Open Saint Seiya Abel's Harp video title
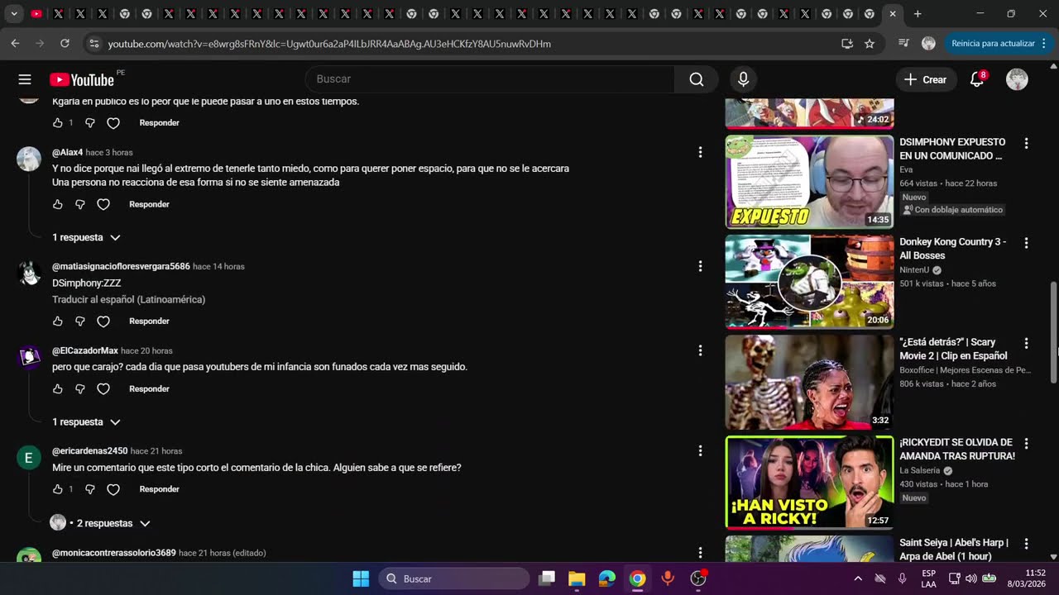The height and width of the screenshot is (595, 1059). coord(954,550)
